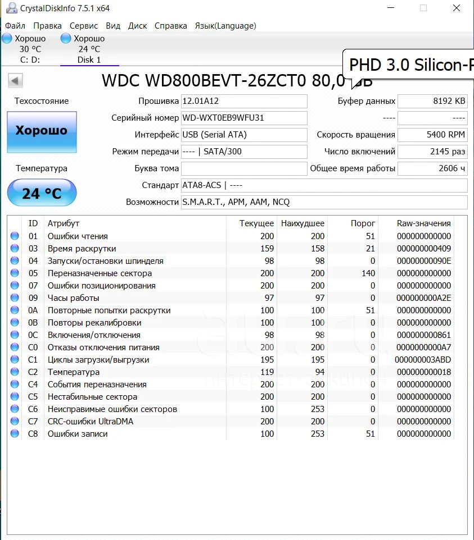Select the C: D: disk status orb
This screenshot has height=540, width=474.
pyautogui.click(x=7, y=38)
